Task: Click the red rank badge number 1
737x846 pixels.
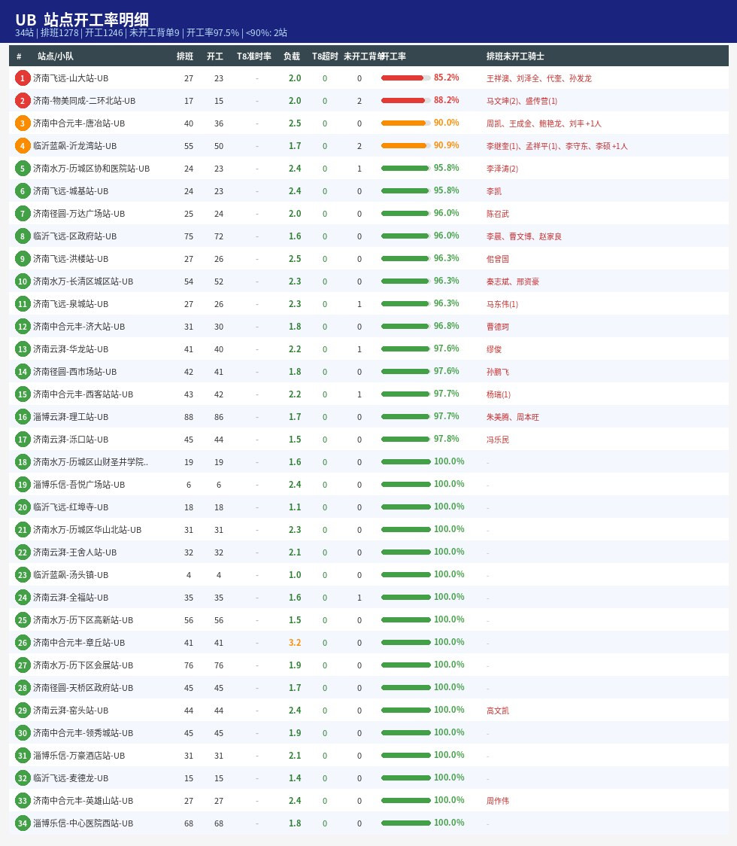Action: [22, 78]
